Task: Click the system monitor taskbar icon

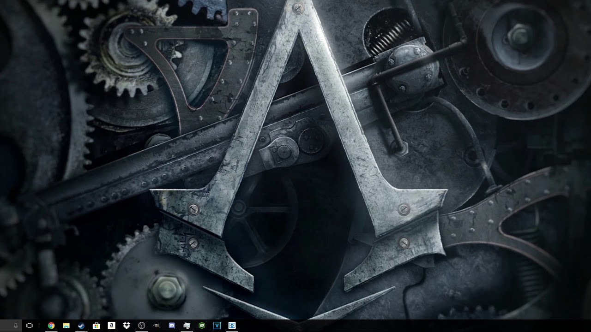Action: (187, 326)
